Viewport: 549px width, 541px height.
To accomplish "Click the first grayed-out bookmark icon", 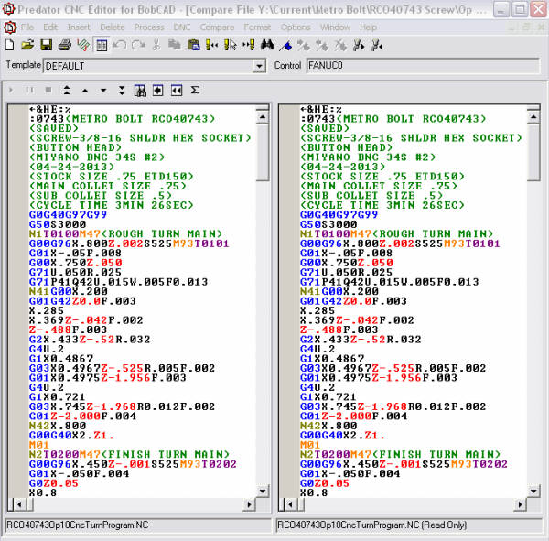I will tap(304, 46).
